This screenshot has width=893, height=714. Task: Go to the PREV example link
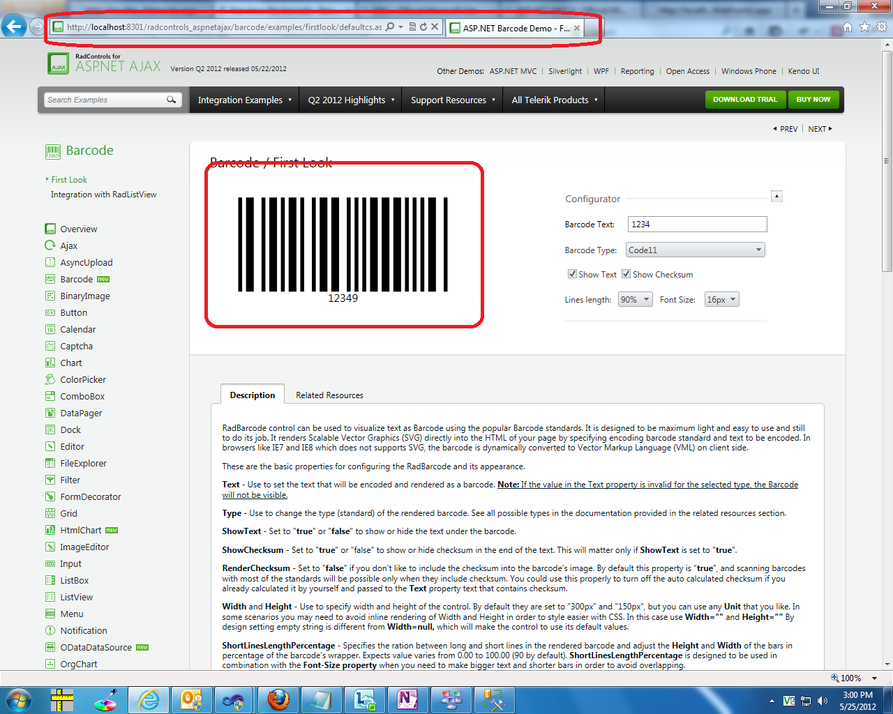pos(786,129)
